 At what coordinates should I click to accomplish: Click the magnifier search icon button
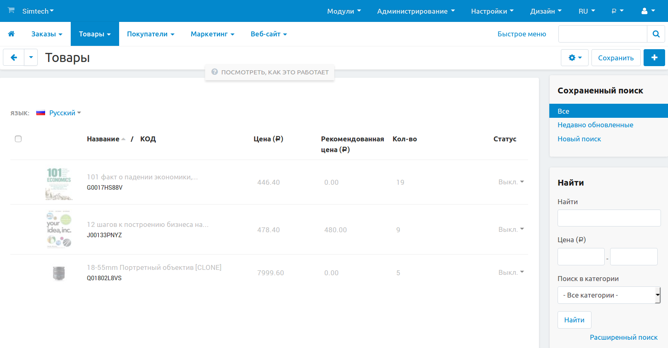[656, 34]
